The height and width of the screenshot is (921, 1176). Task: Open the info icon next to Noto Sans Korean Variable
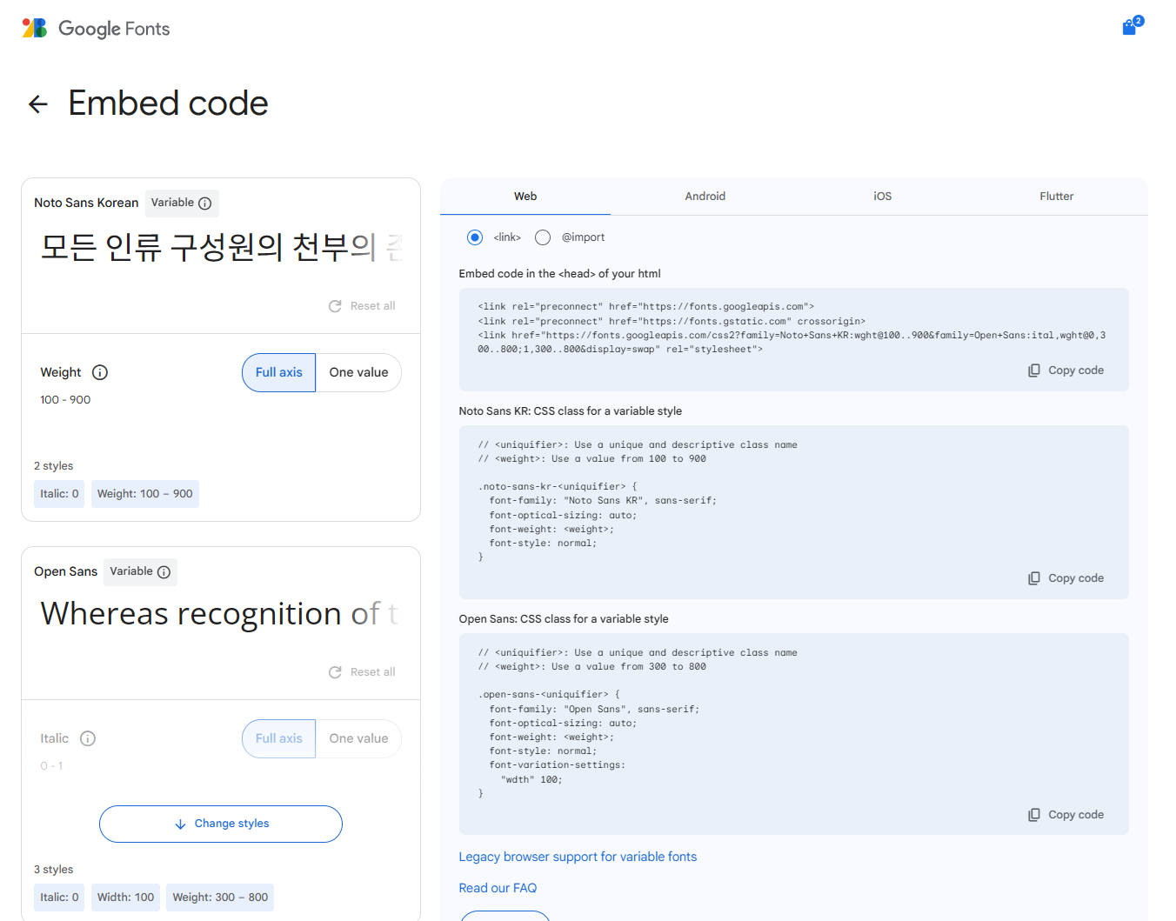(x=205, y=203)
